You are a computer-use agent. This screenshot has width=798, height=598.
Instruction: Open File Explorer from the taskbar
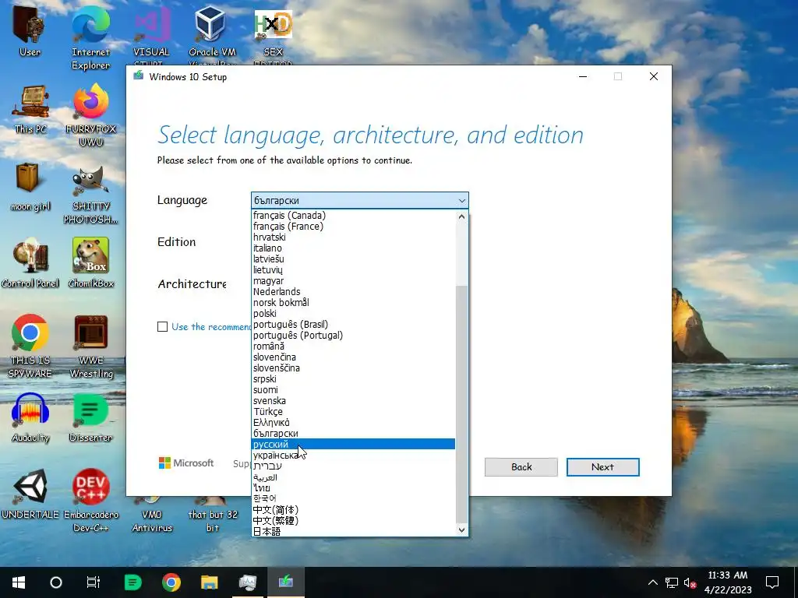[209, 582]
